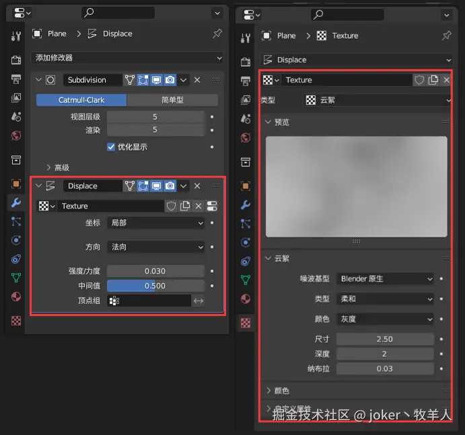Open 方向 dropdown set to 法向
This screenshot has height=435, width=465.
tap(155, 247)
